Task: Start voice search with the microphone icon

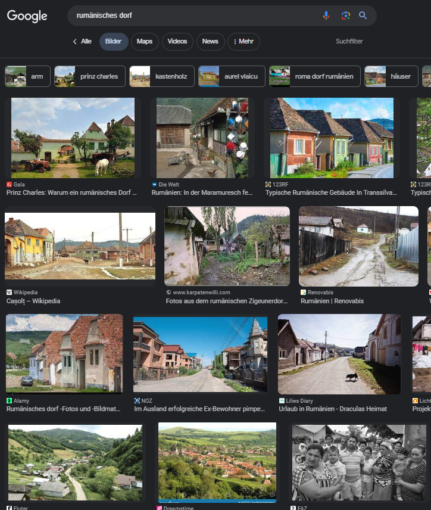Action: (x=326, y=15)
